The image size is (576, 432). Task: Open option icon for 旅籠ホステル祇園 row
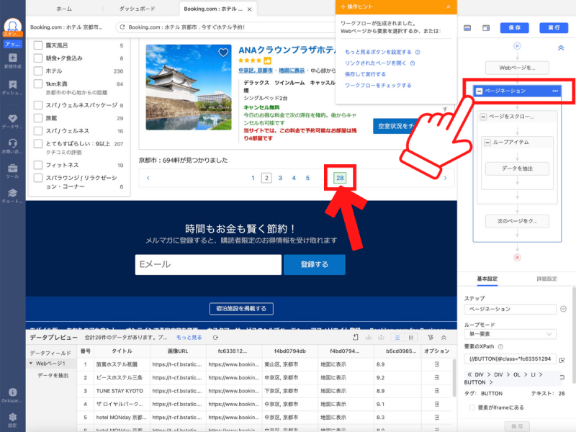[437, 364]
